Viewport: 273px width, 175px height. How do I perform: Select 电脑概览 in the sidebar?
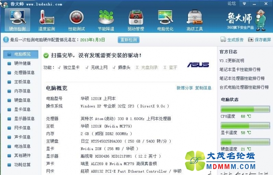[21, 54]
